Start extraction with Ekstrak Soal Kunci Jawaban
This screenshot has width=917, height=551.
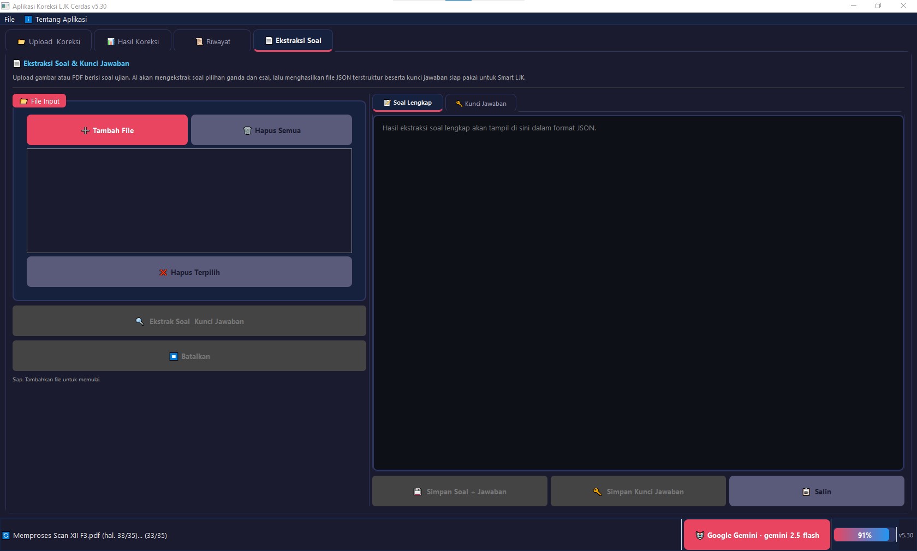click(x=189, y=321)
